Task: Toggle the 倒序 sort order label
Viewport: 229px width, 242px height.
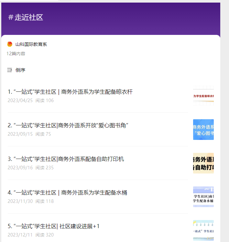Action: click(x=20, y=70)
